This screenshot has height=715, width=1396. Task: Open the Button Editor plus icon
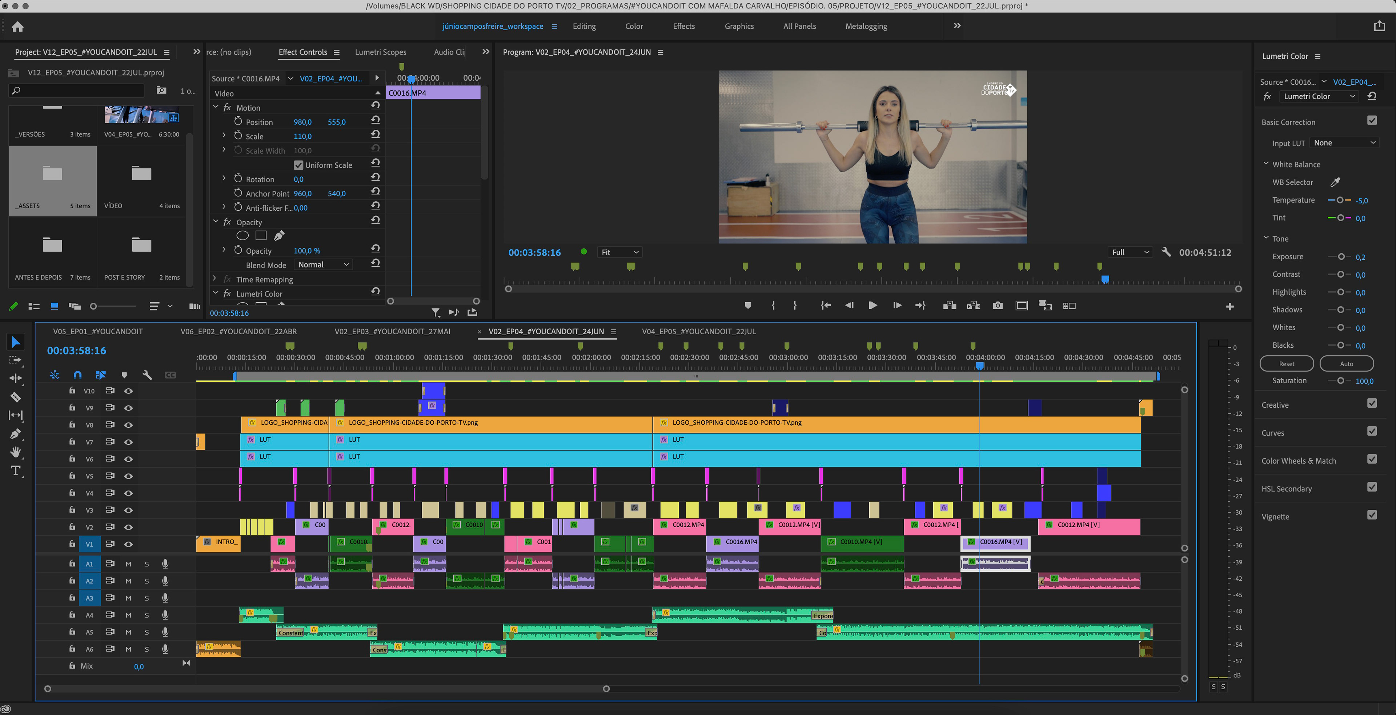point(1230,307)
